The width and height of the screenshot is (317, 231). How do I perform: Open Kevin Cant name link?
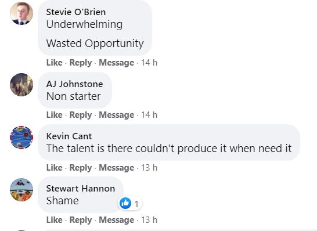point(69,136)
